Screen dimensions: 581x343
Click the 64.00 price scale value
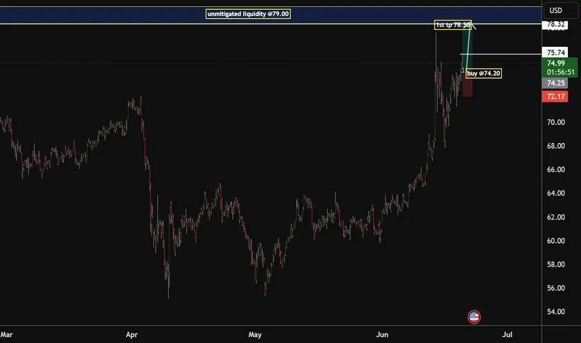[x=556, y=193]
